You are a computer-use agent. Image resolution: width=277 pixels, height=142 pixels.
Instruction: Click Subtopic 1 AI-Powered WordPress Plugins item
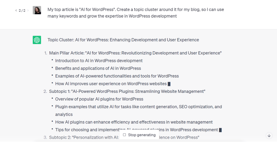(x=127, y=91)
